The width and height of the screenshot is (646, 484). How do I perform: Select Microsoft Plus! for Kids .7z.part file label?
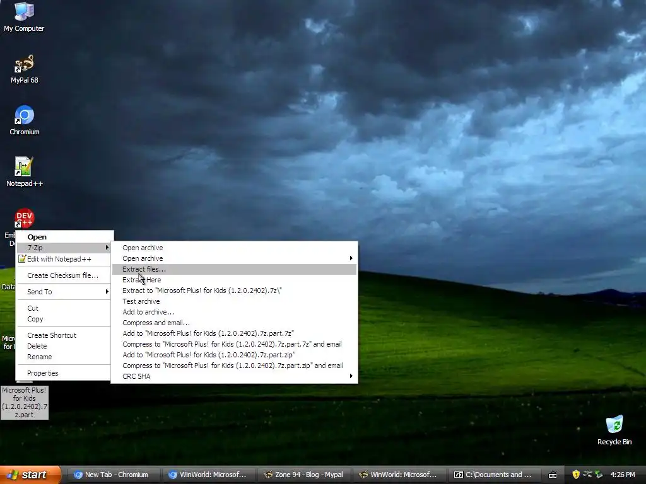25,402
